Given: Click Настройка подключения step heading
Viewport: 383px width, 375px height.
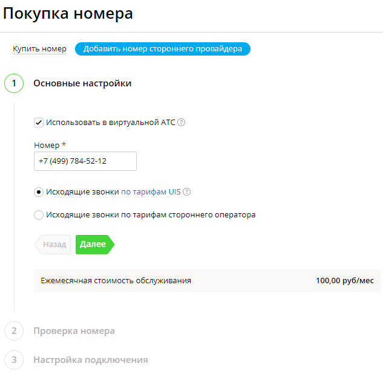Looking at the screenshot, I should 91,360.
